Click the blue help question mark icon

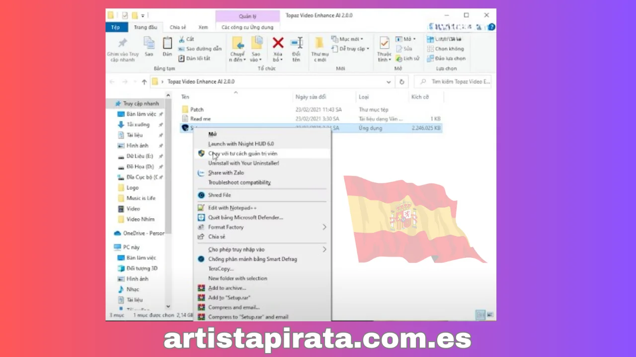490,27
